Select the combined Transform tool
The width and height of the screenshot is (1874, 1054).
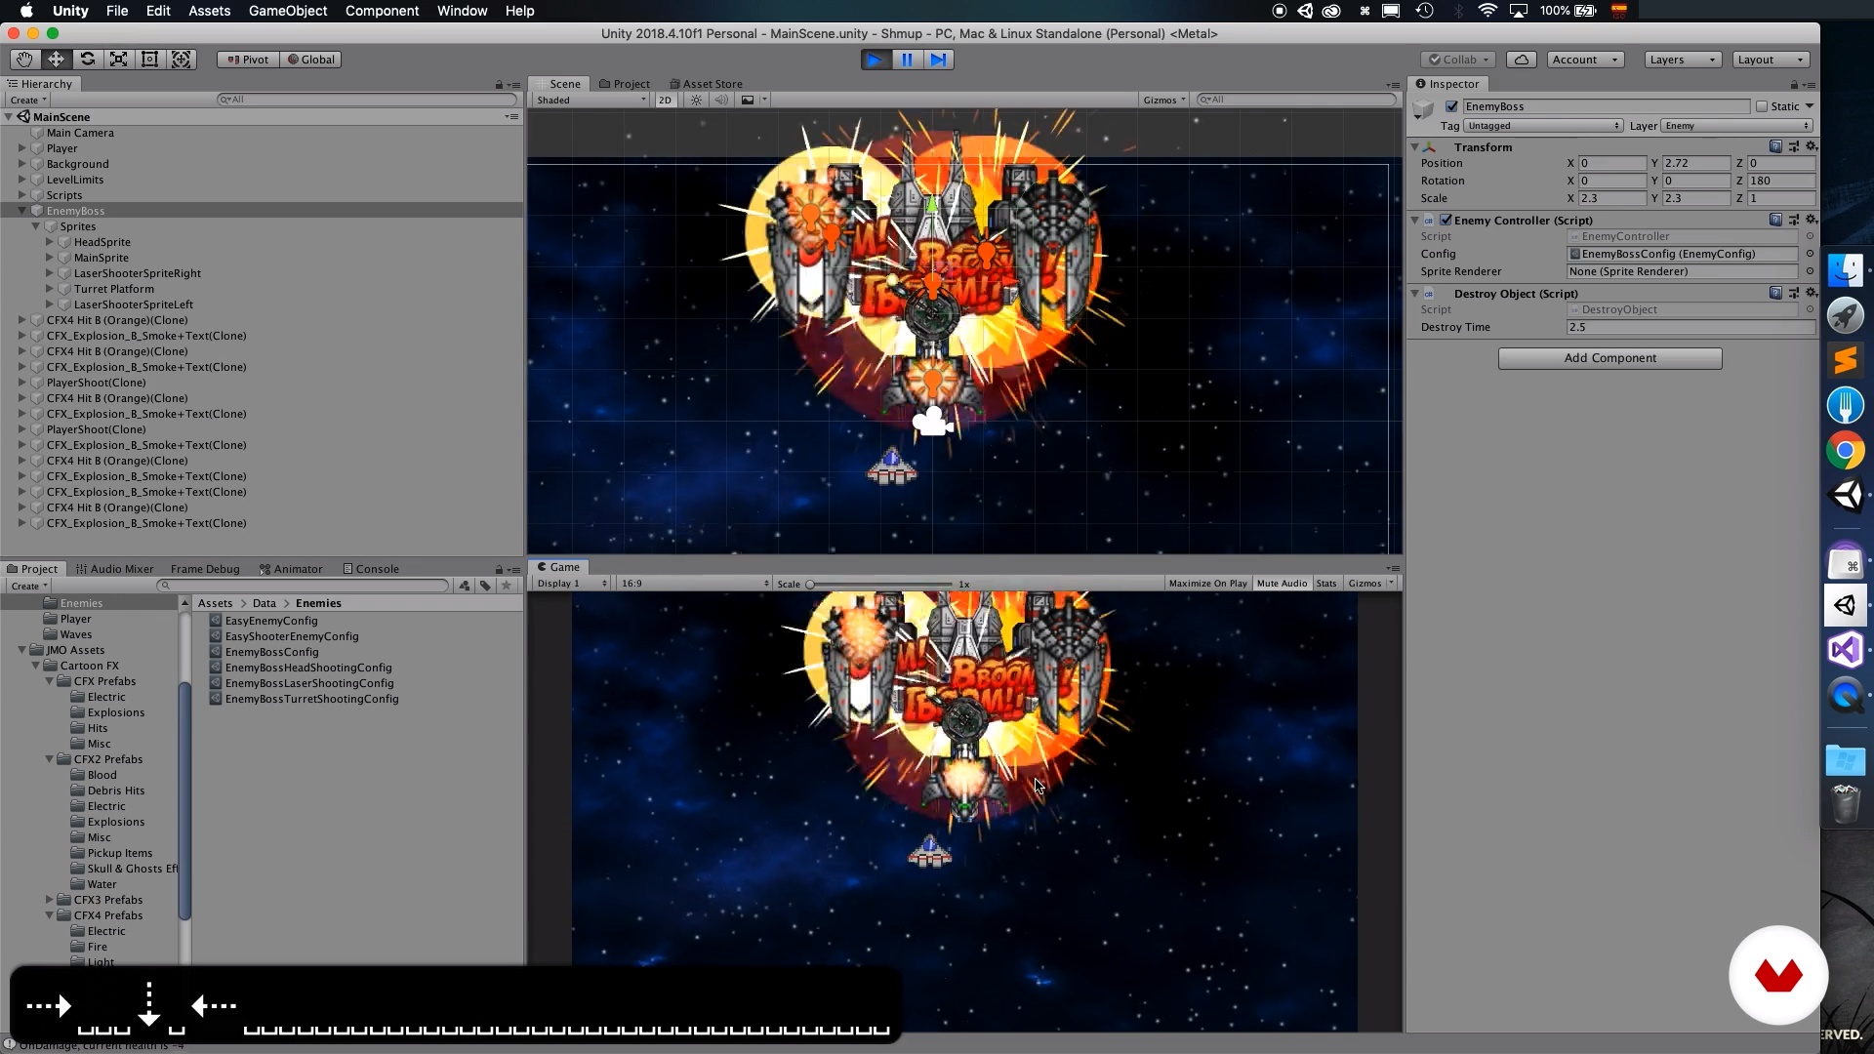pos(181,60)
